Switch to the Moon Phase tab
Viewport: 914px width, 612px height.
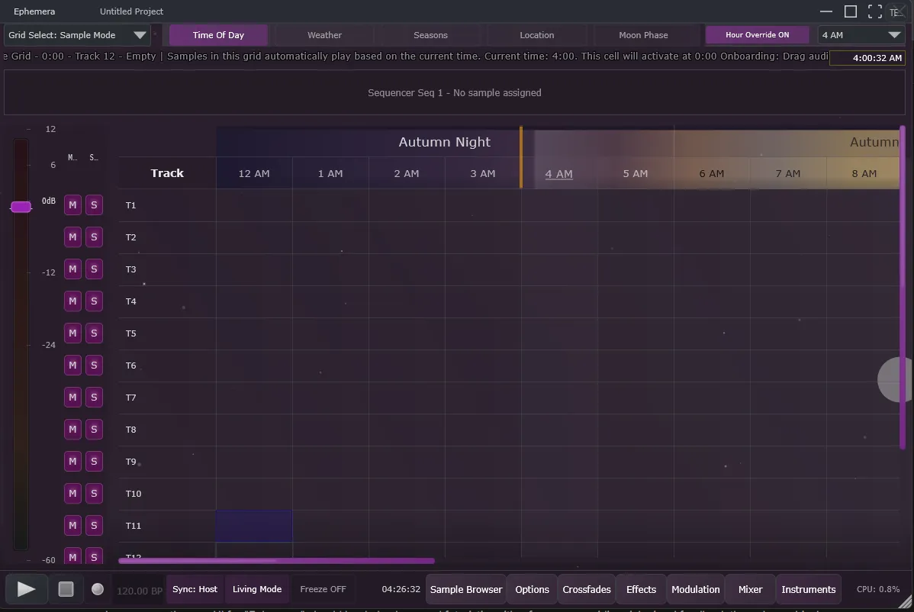point(643,35)
